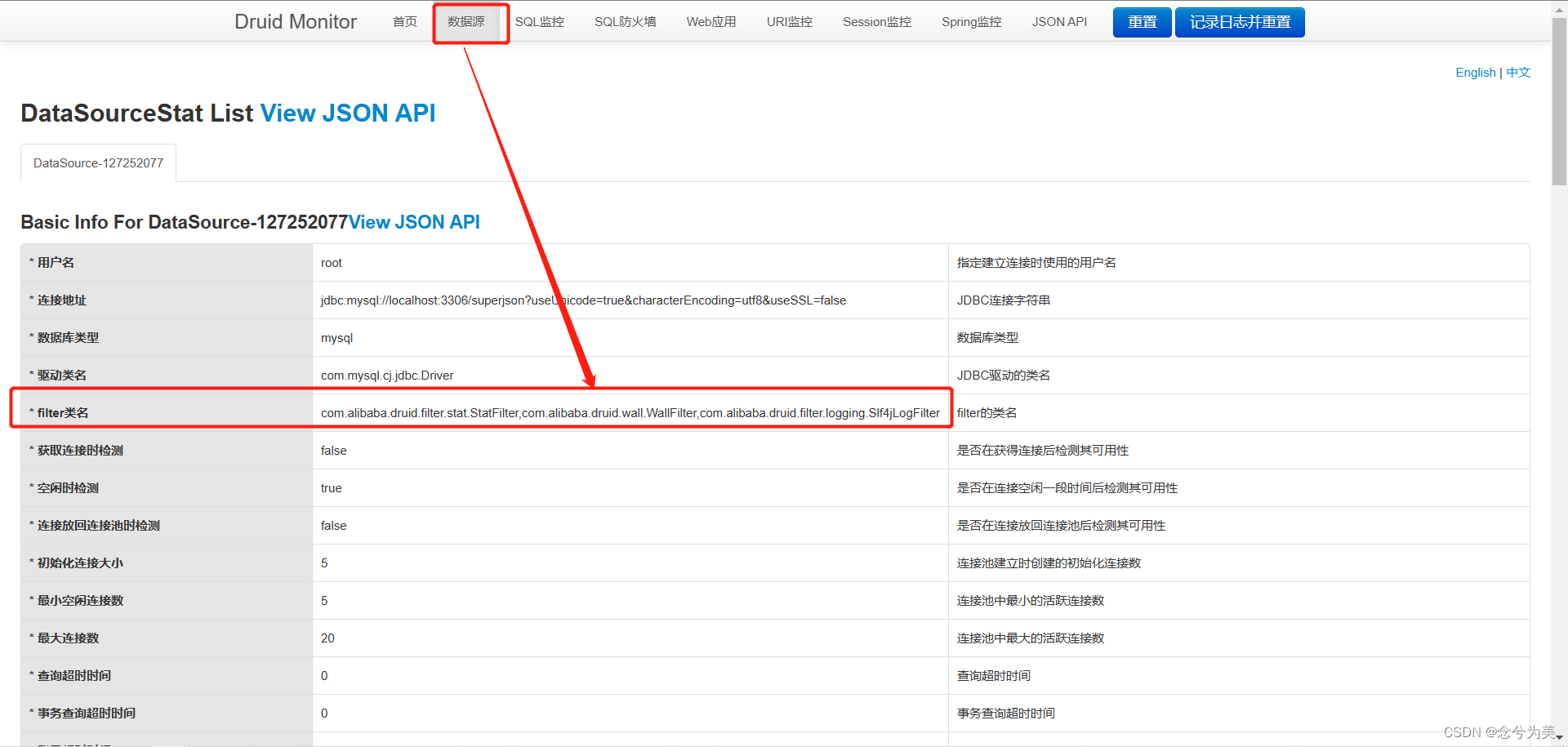Open Web应用 menu item

click(711, 22)
